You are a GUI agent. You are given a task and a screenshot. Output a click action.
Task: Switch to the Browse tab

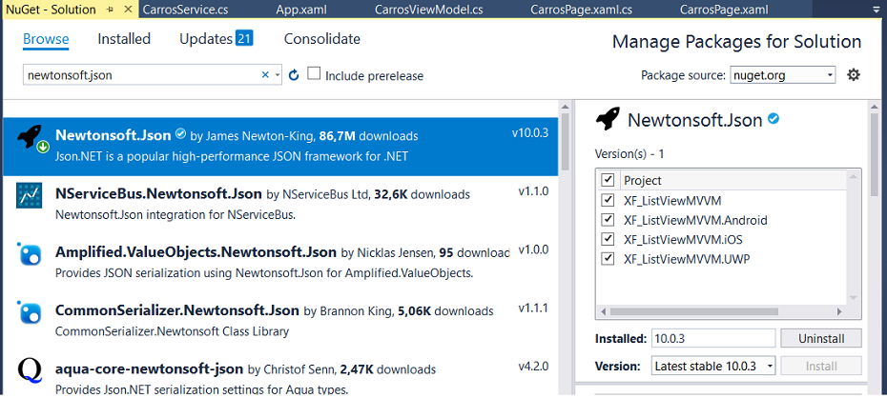(46, 39)
